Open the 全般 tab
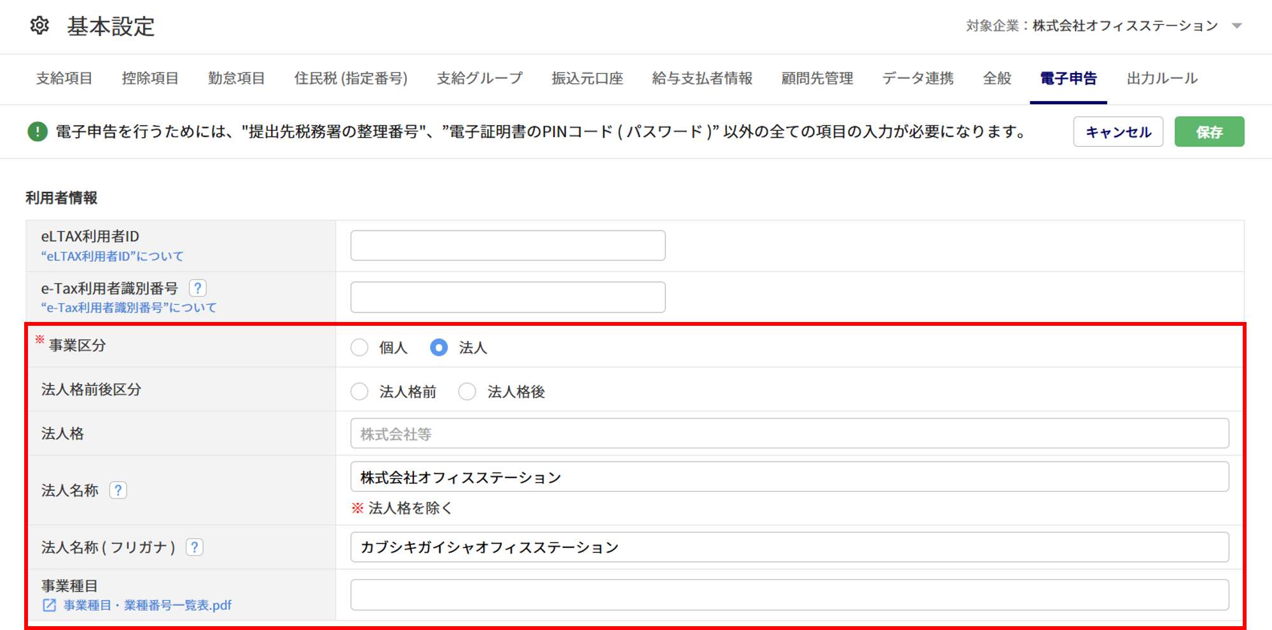The image size is (1272, 630). coord(997,78)
